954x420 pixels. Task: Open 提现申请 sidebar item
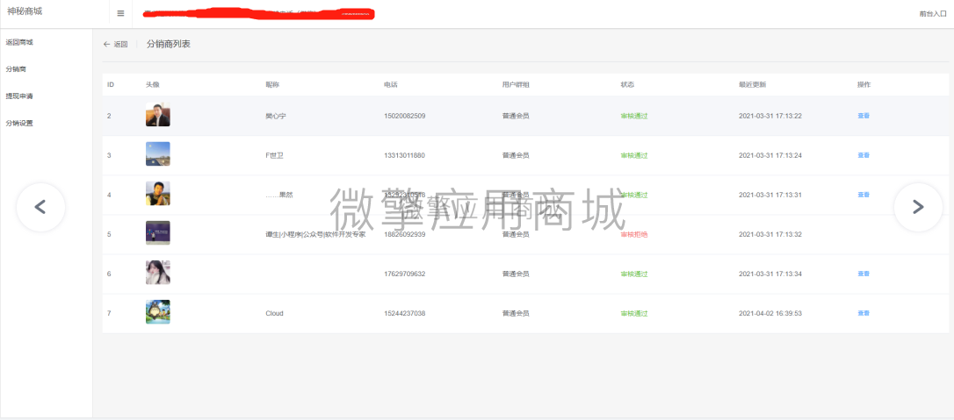pos(18,96)
